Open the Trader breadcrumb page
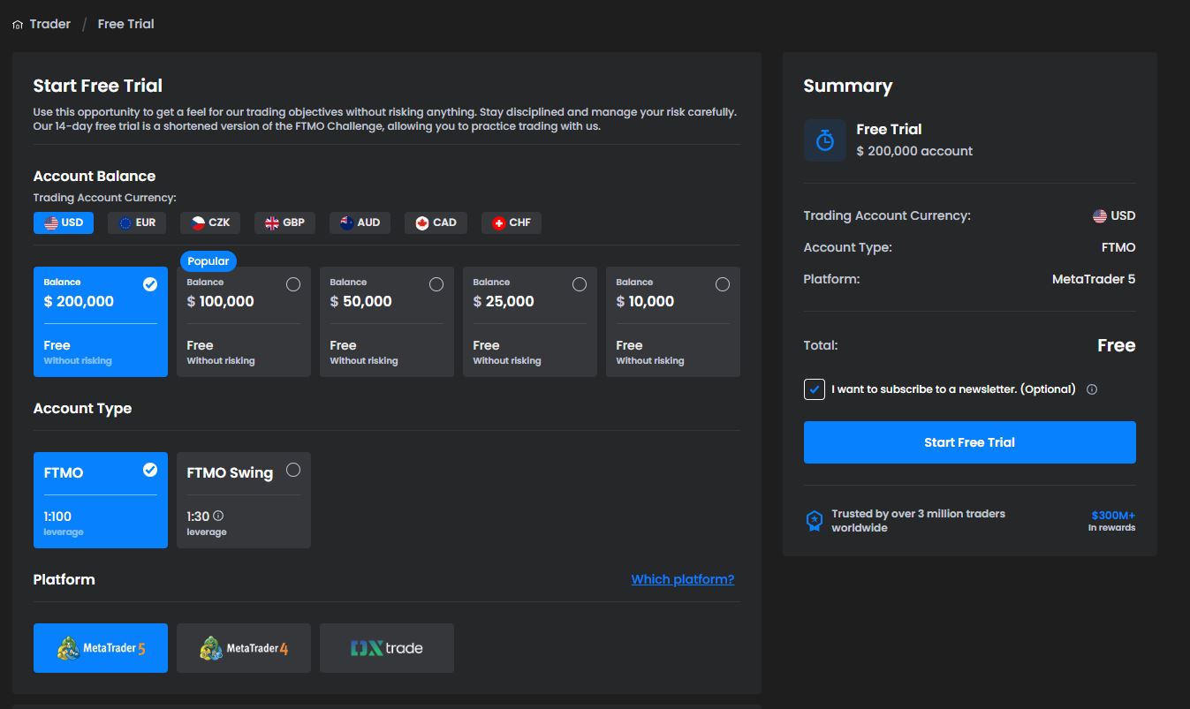Viewport: 1190px width, 709px height. pos(49,24)
